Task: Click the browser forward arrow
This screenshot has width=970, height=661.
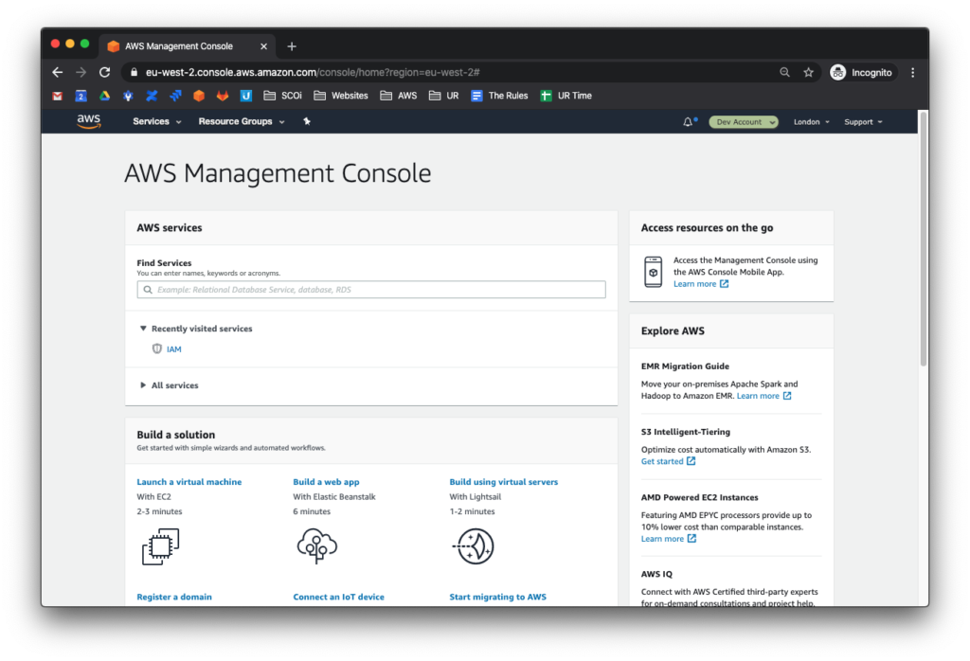Action: point(81,72)
